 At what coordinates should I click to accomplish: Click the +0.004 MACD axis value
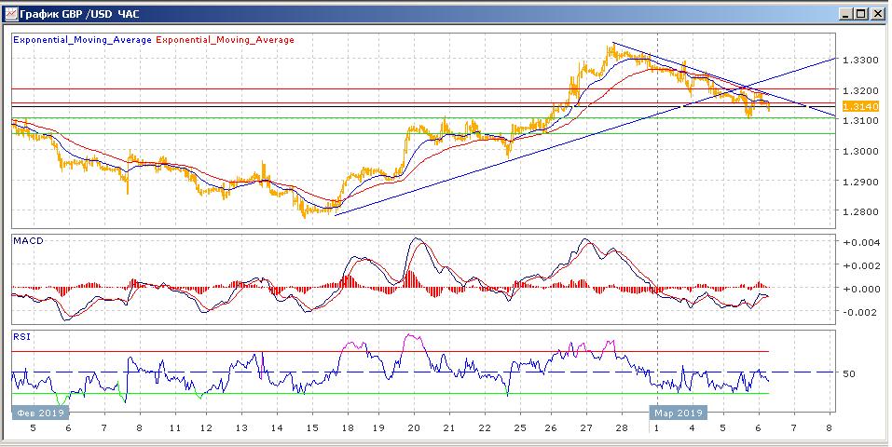coord(860,243)
